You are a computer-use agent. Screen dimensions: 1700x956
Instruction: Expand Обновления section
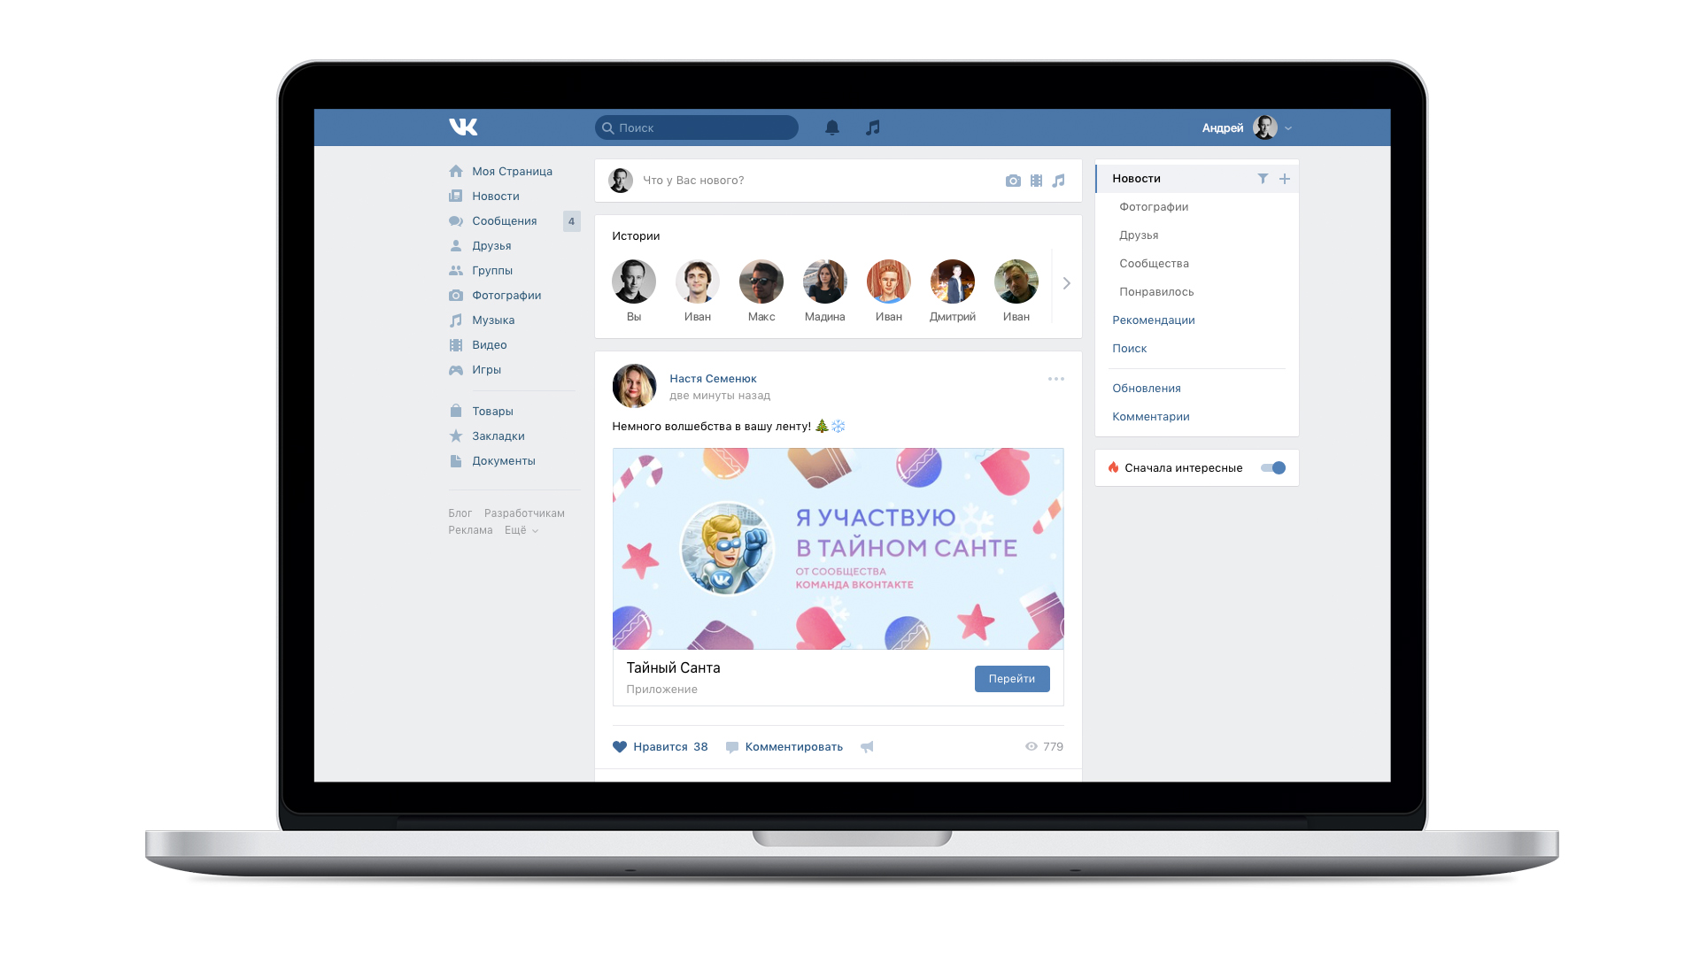click(x=1146, y=388)
